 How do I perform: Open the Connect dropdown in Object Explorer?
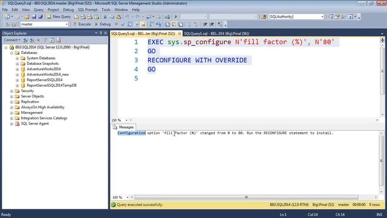click(12, 40)
